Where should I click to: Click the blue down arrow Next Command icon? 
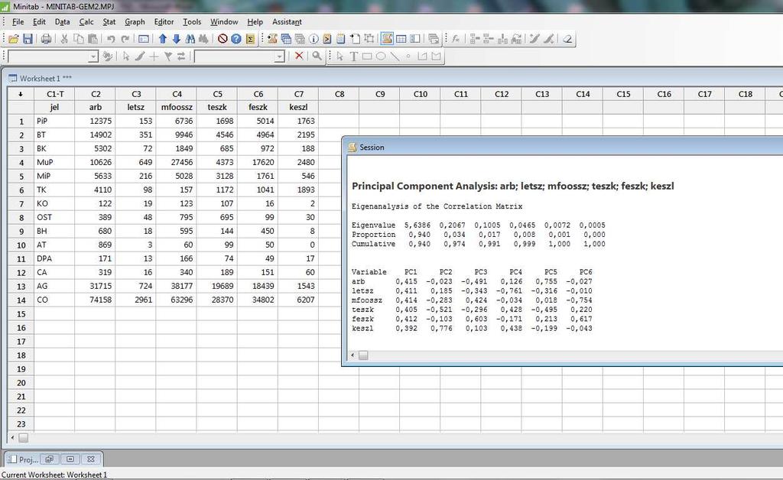(177, 39)
